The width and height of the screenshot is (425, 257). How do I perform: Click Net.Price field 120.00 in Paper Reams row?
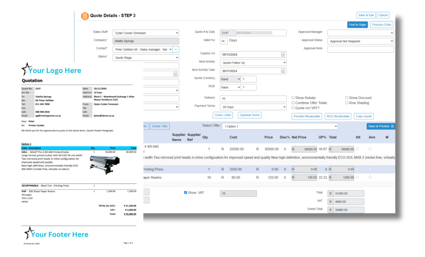[x=306, y=178]
